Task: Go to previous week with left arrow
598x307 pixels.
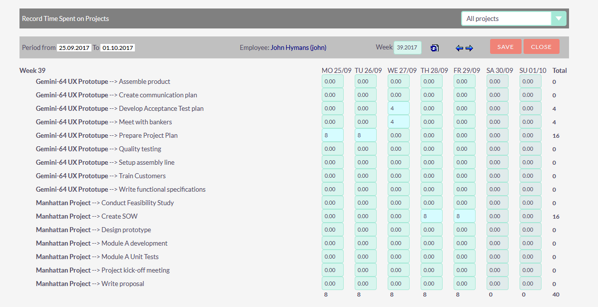Action: (x=459, y=48)
